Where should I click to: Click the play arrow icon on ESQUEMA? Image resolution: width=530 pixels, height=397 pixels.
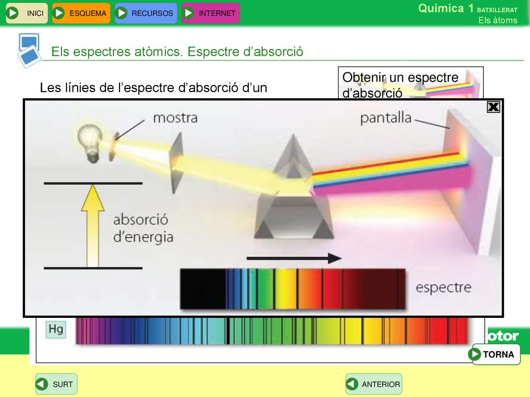coord(59,13)
